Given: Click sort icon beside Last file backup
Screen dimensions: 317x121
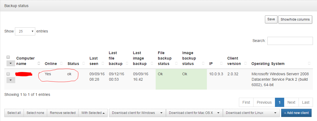Looking at the screenshot, I should 127,64.
